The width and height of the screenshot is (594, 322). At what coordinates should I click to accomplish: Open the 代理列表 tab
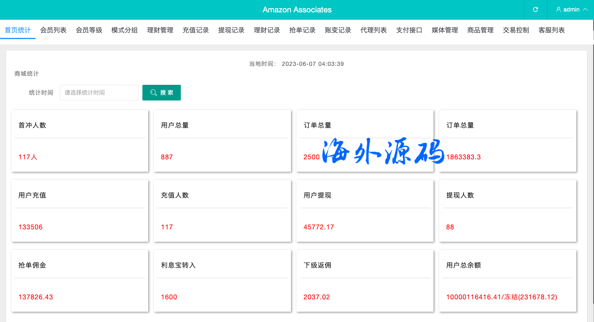(374, 30)
